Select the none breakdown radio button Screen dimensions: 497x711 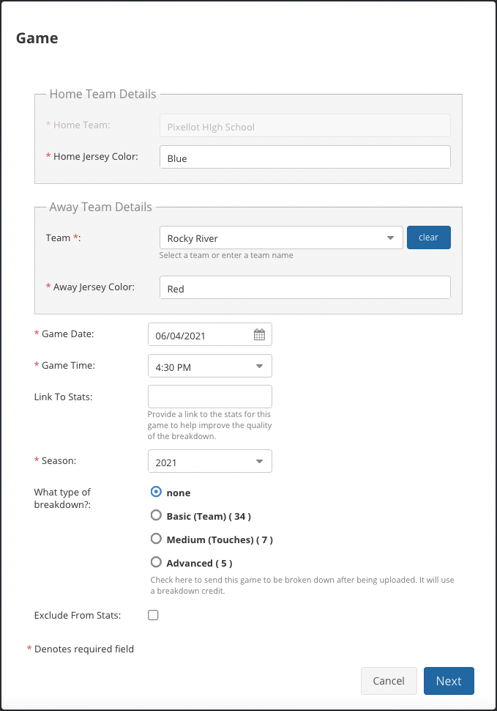(x=156, y=492)
